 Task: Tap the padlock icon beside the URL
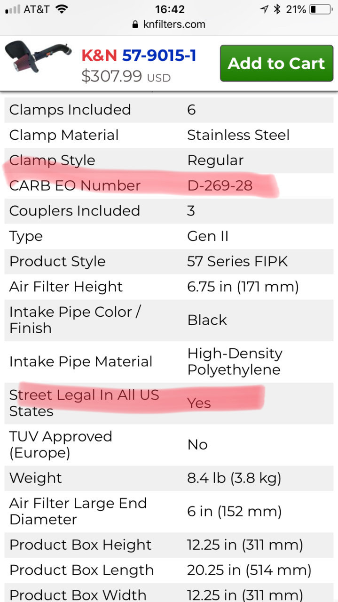(136, 24)
